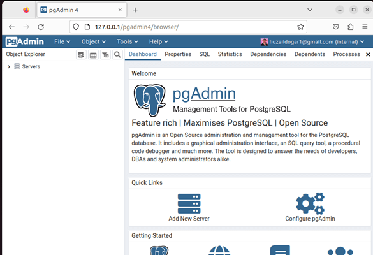Click the pgAdmin elephant logo in Welcome panel
The width and height of the screenshot is (373, 255).
[149, 100]
